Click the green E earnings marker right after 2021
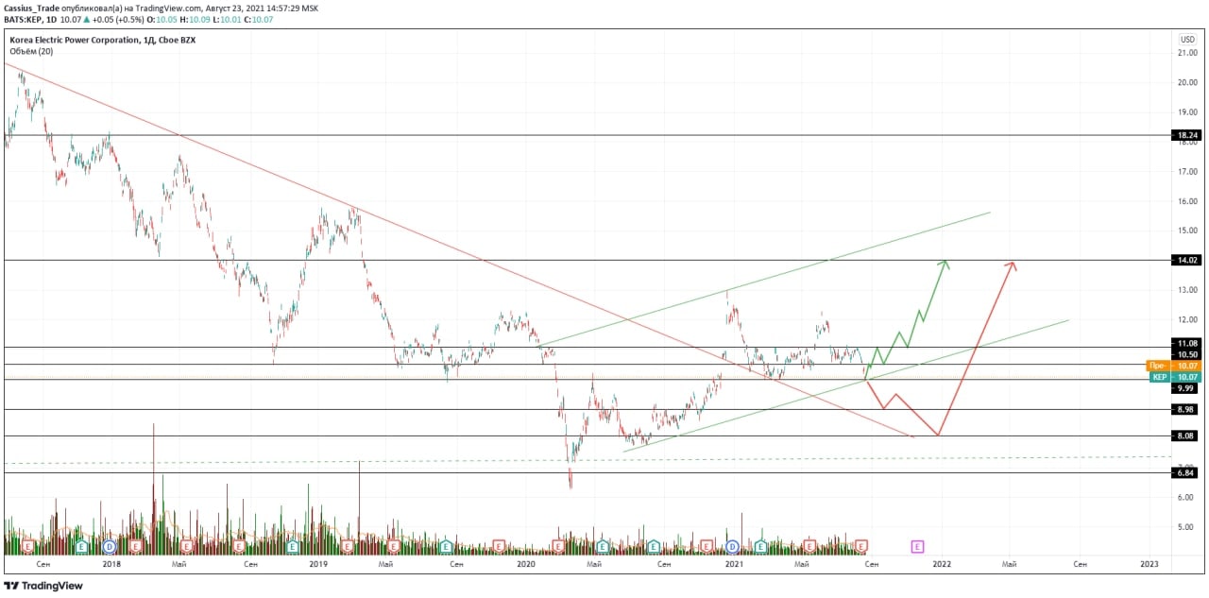Image resolution: width=1209 pixels, height=598 pixels. (x=760, y=547)
